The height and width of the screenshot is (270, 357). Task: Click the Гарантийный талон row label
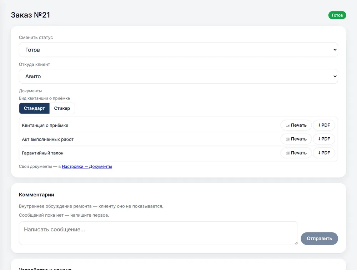point(42,153)
